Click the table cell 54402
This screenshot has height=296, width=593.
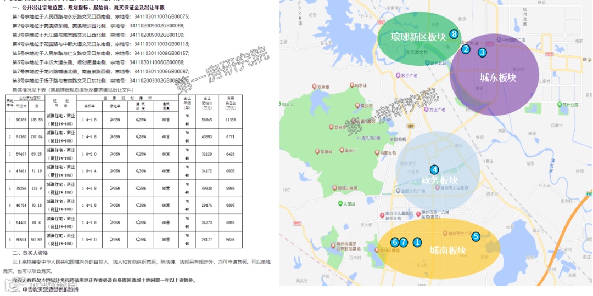pos(21,223)
